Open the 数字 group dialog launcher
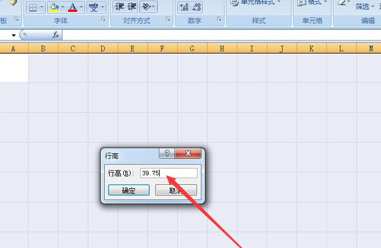This screenshot has width=381, height=248. (219, 19)
